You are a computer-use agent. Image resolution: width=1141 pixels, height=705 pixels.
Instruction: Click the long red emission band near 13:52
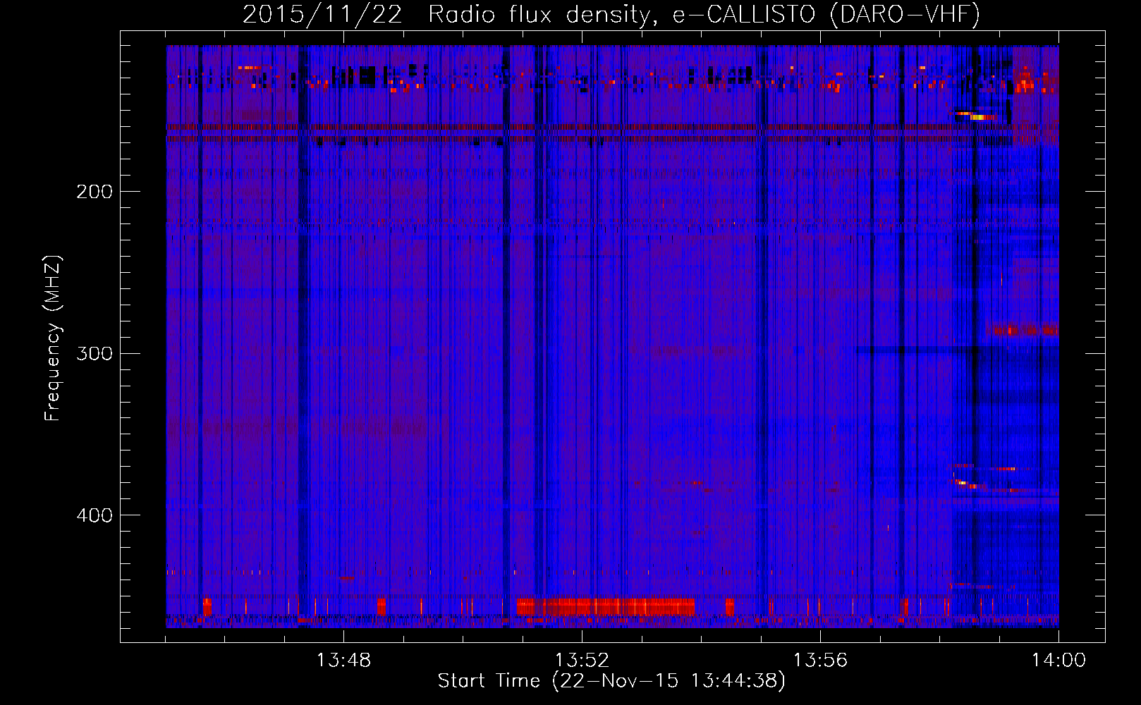tap(606, 606)
